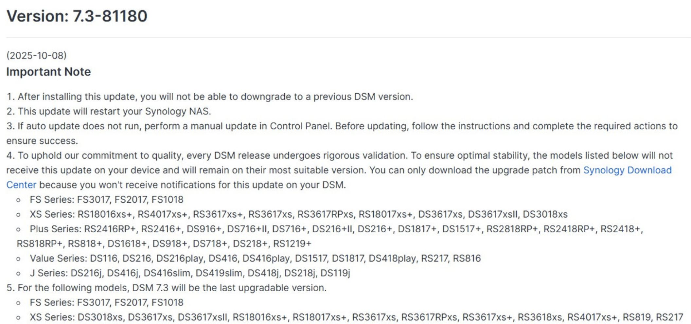Click the Important Note heading
The height and width of the screenshot is (324, 691).
48,72
